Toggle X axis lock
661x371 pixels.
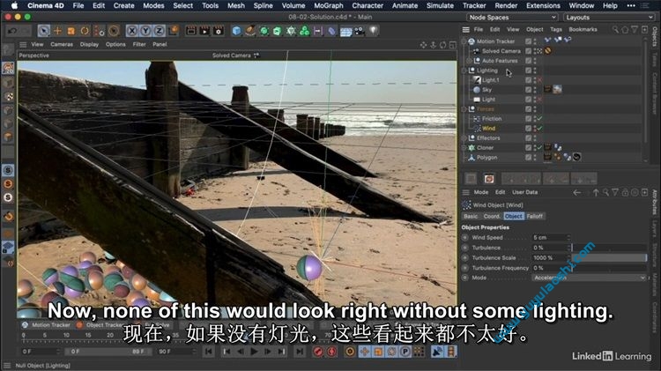click(x=131, y=31)
